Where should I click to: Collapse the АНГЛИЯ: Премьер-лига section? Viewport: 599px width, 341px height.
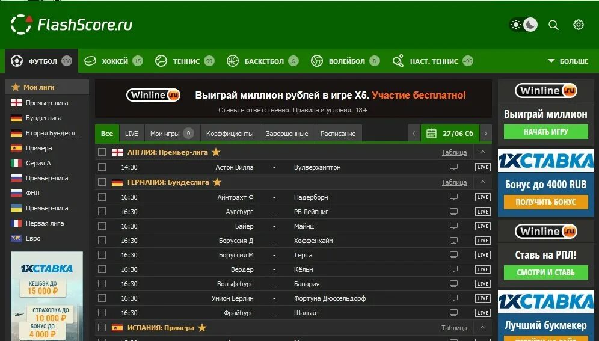coord(482,152)
